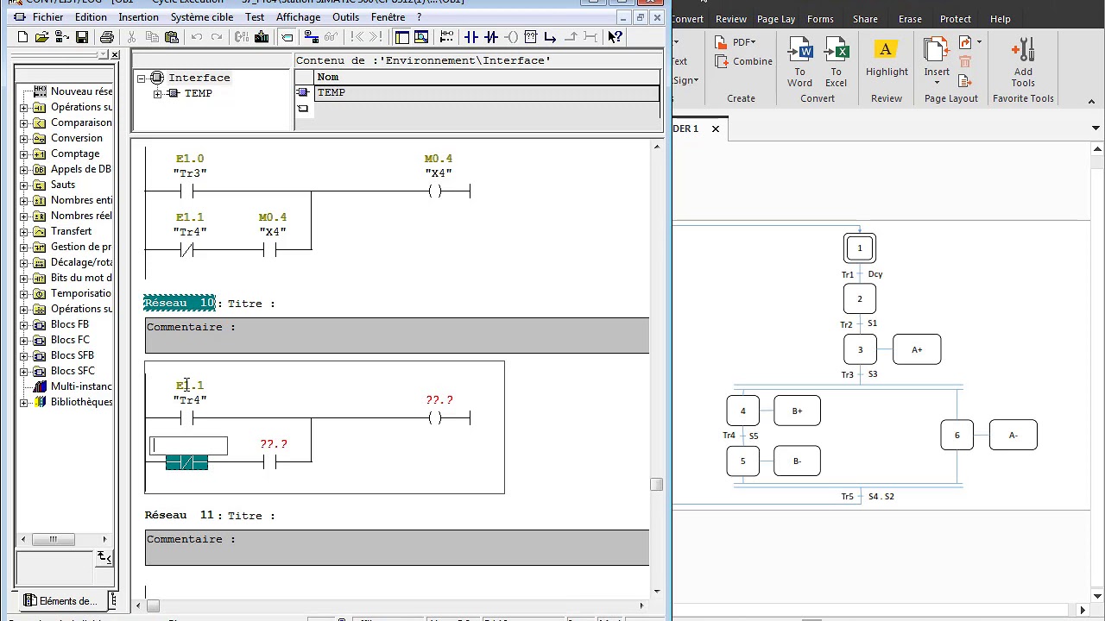
Task: Insert empty box element icon
Action: point(530,37)
